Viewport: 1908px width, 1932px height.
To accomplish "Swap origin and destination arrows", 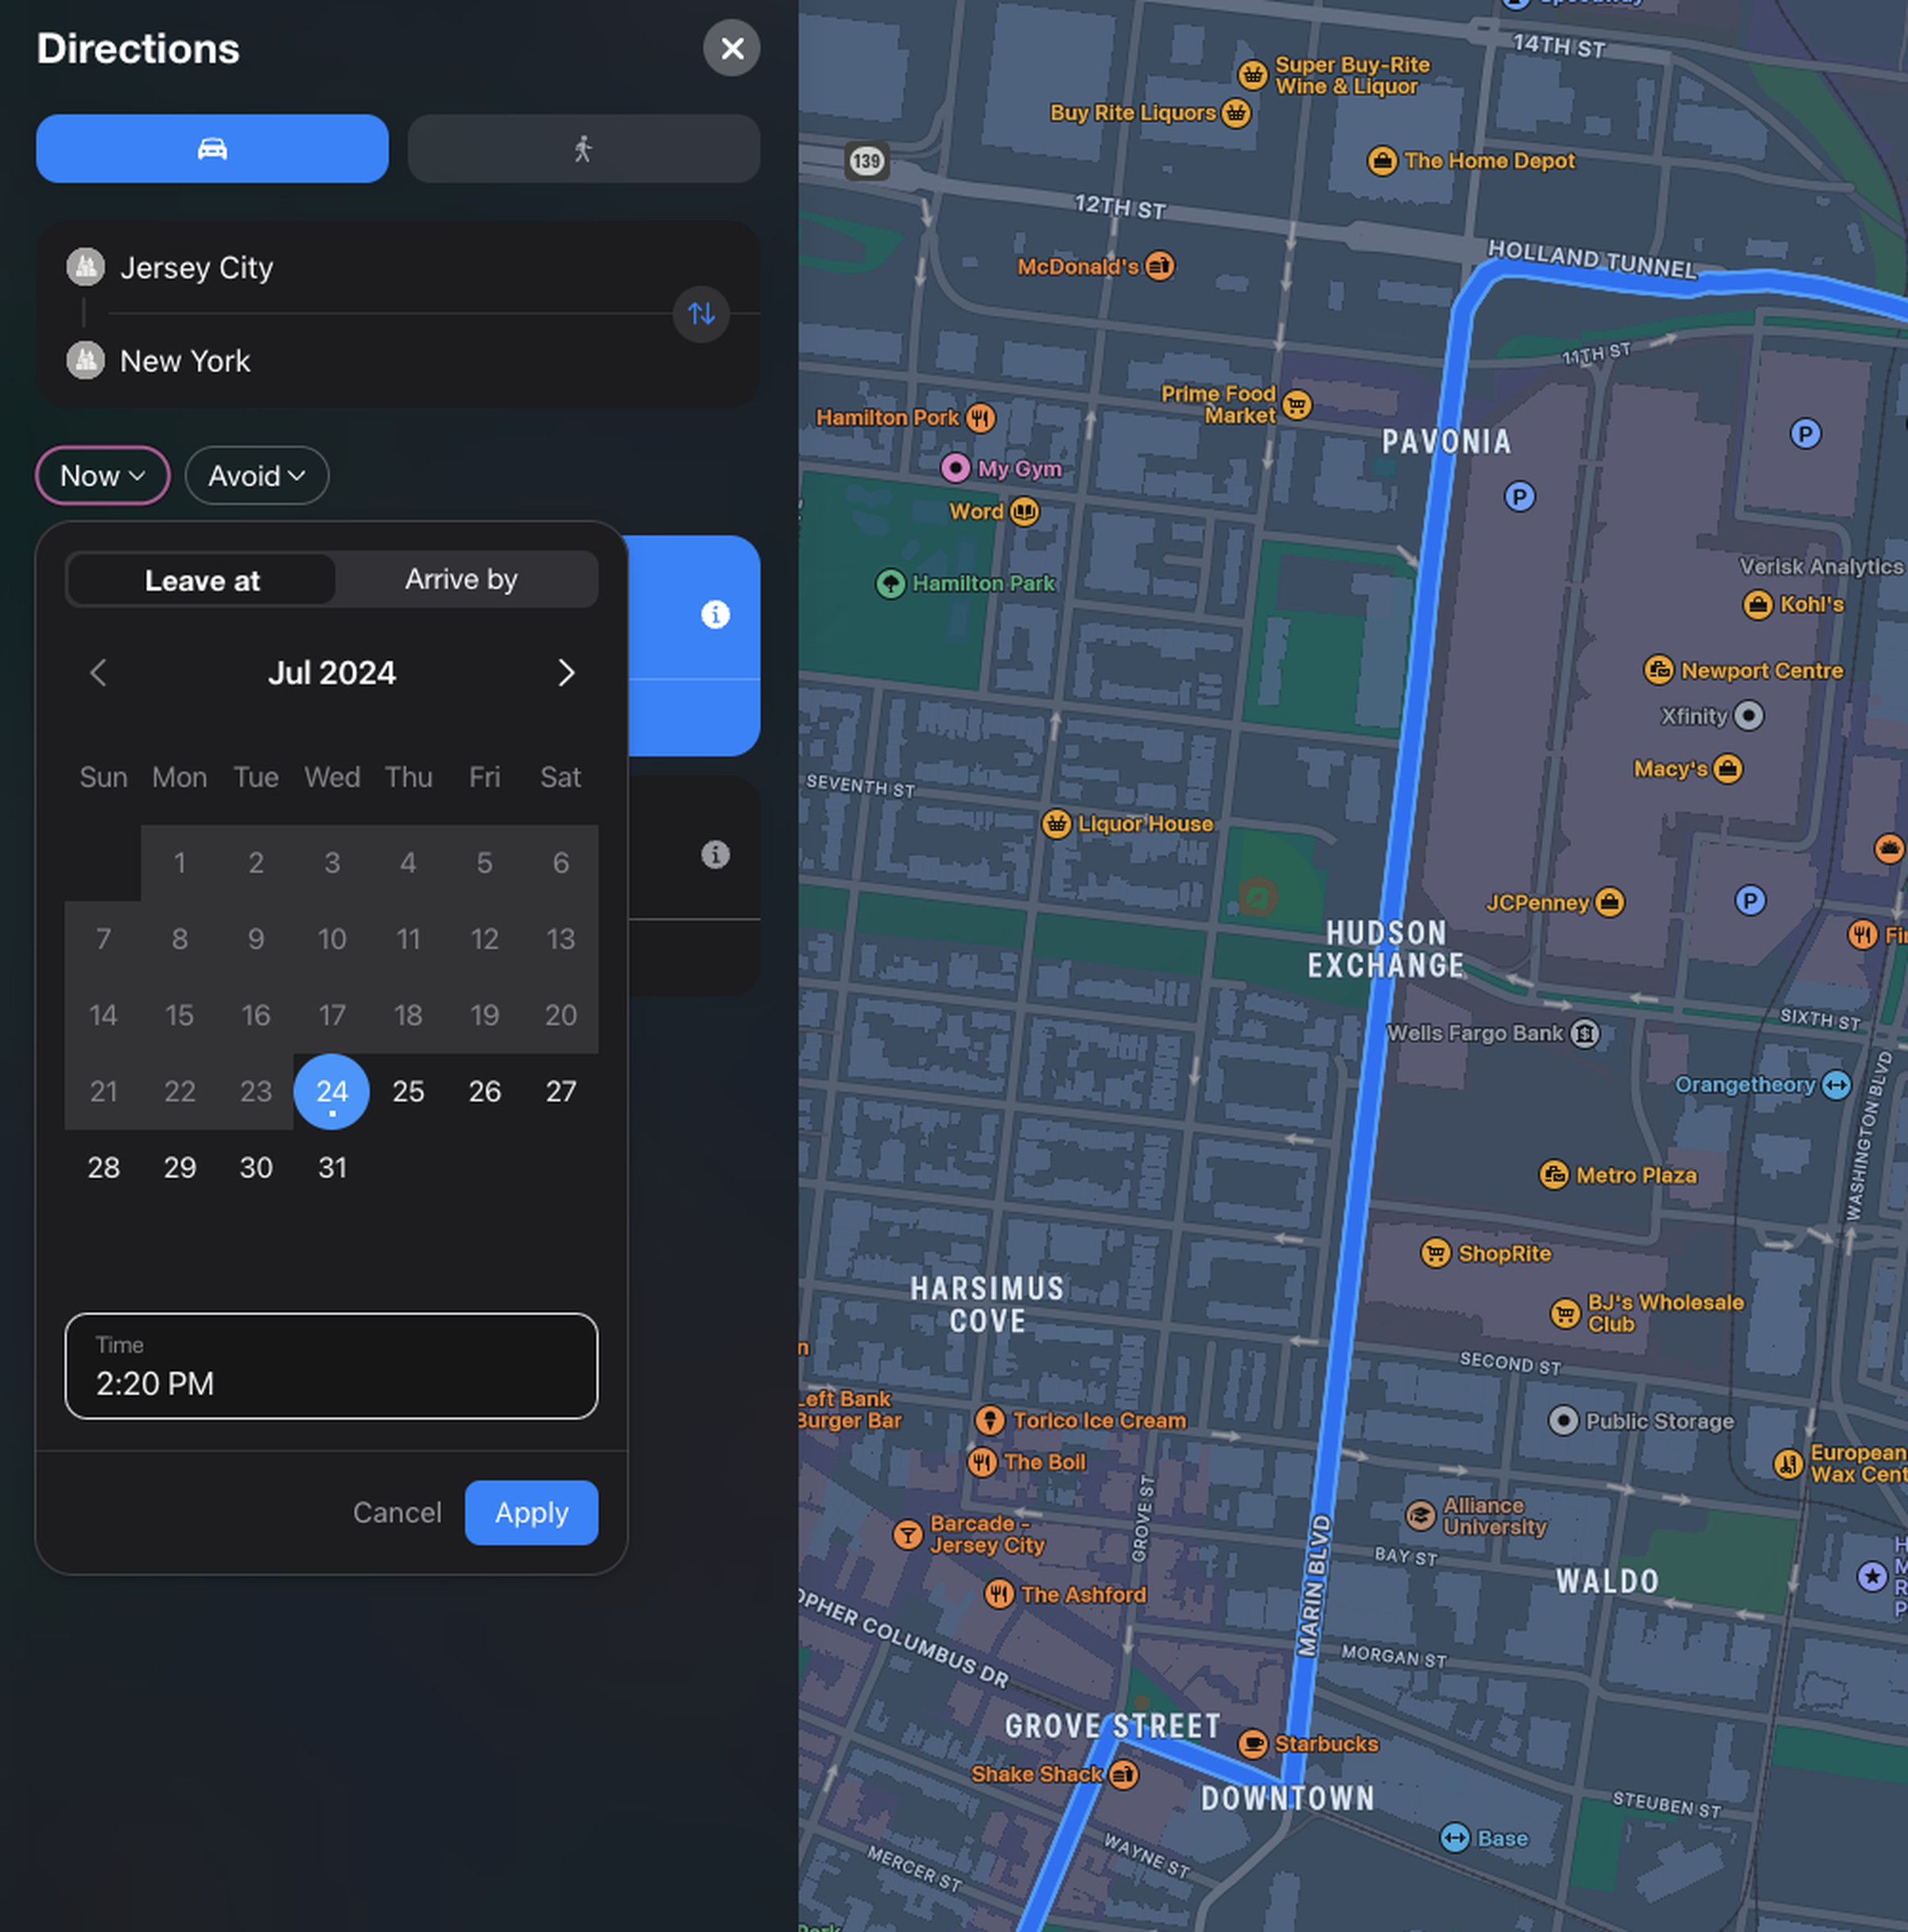I will pyautogui.click(x=701, y=314).
